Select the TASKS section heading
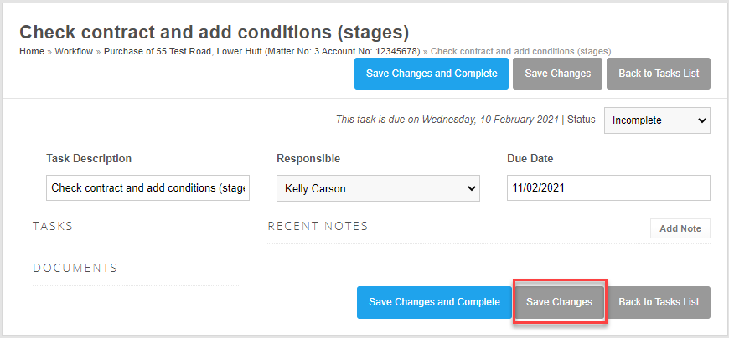Image resolution: width=729 pixels, height=338 pixels. (x=53, y=226)
